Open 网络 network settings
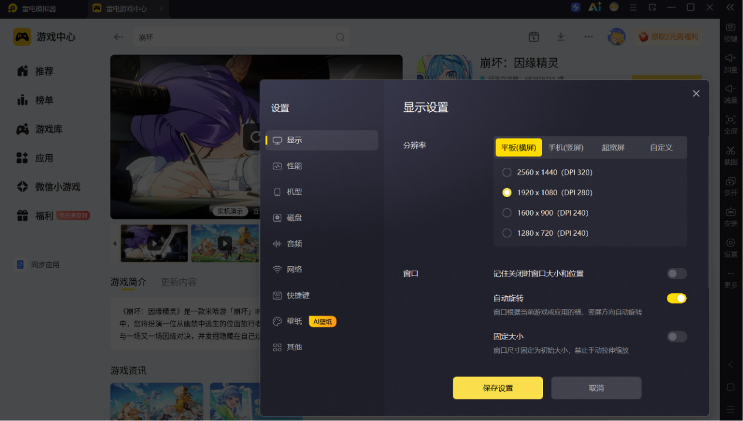743x421 pixels. click(322, 270)
